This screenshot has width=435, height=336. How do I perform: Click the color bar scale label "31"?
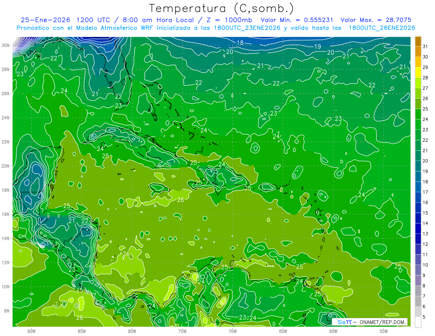pyautogui.click(x=426, y=46)
